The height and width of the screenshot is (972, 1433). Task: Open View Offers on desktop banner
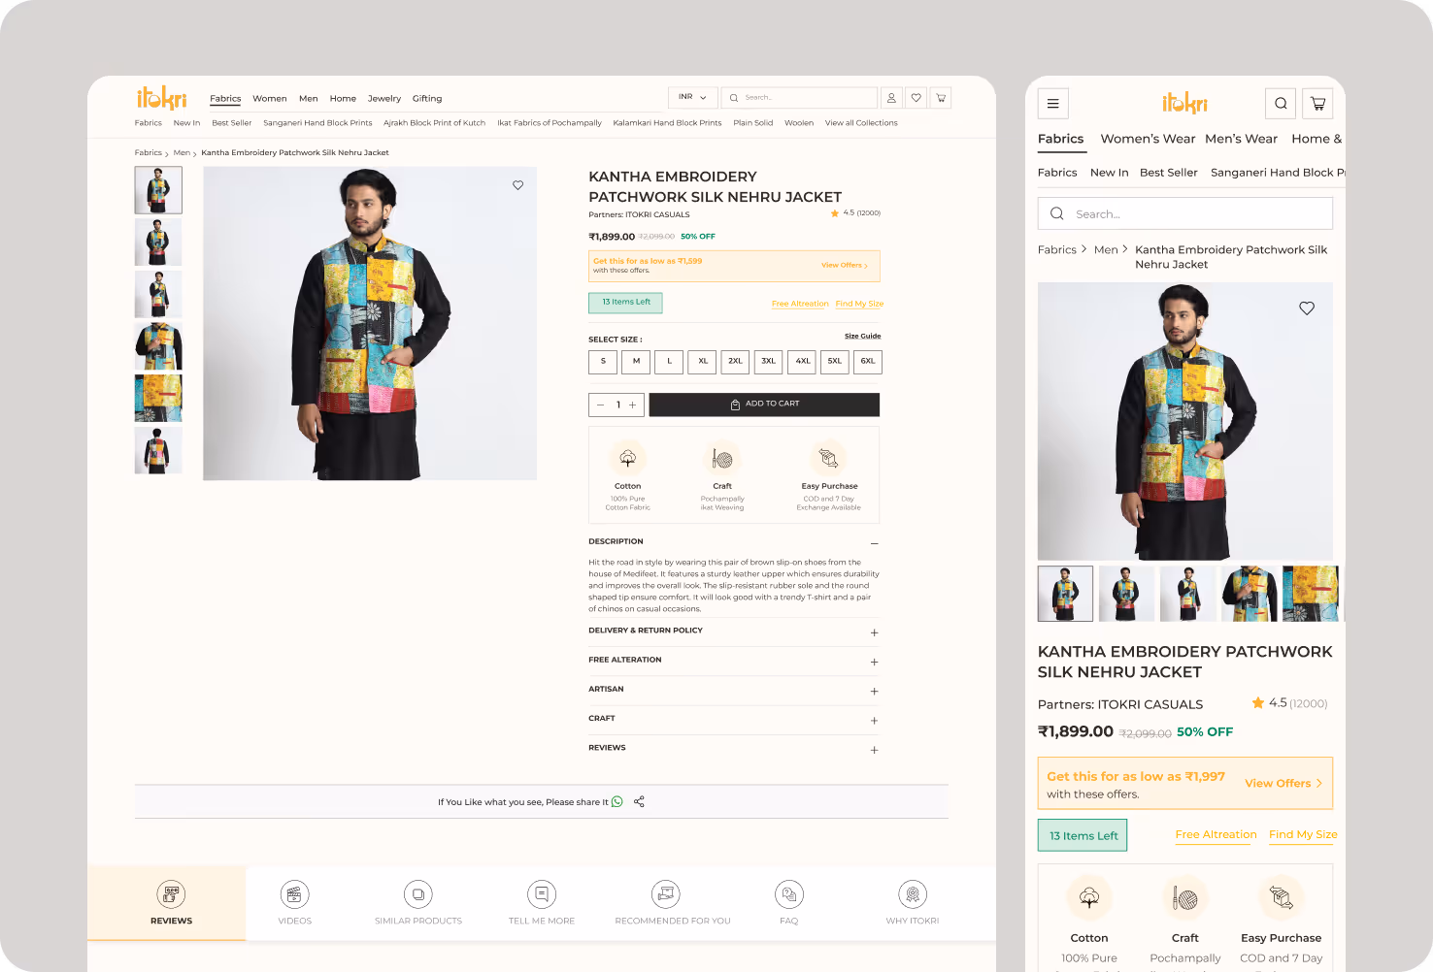[x=845, y=266]
